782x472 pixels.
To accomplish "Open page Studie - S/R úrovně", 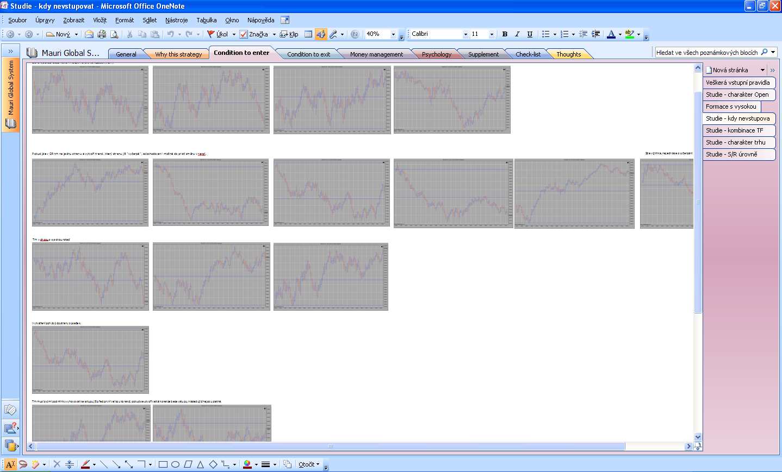I will point(739,154).
